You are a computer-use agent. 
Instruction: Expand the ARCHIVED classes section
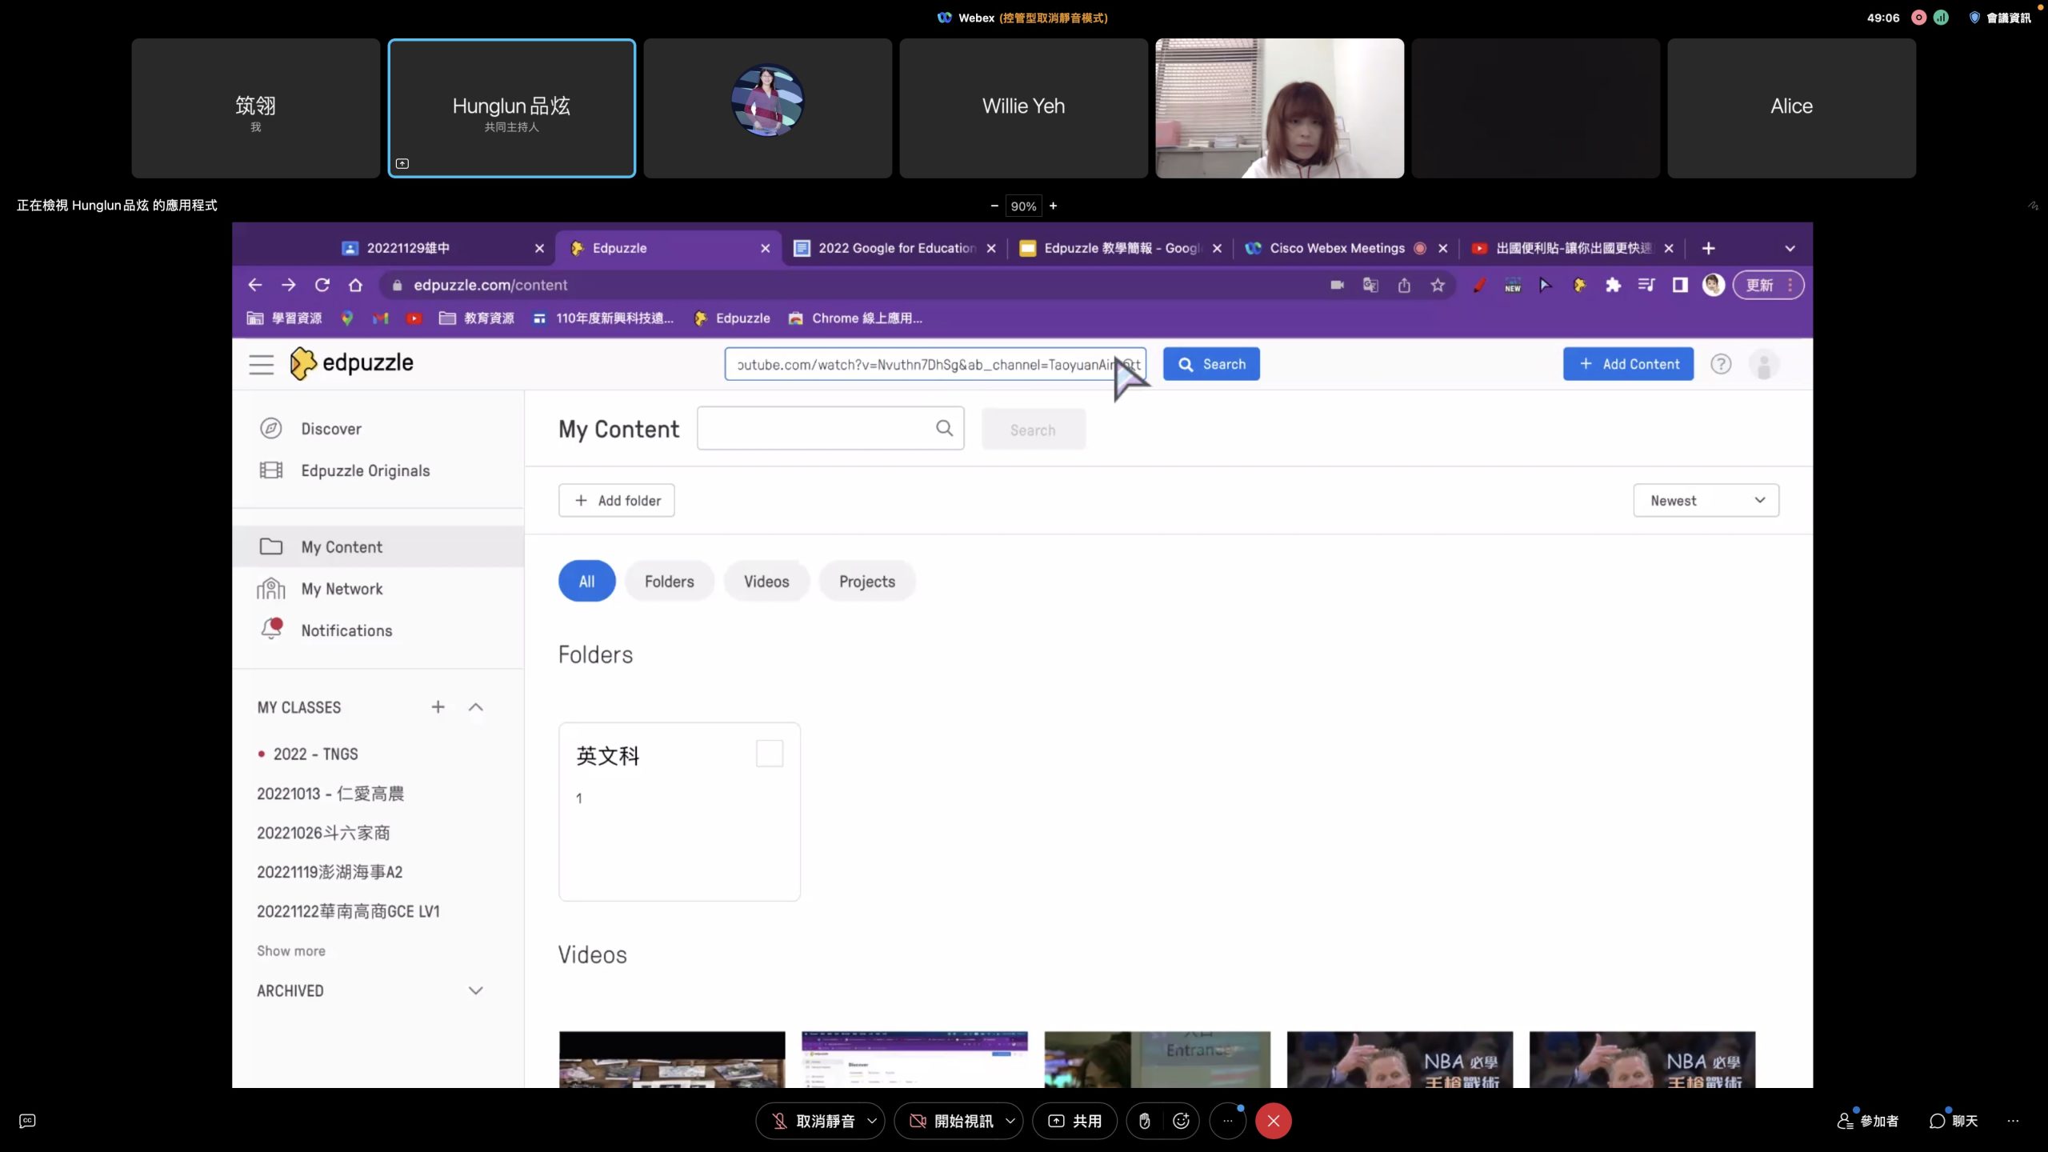pos(476,990)
